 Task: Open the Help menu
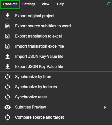[61, 4]
